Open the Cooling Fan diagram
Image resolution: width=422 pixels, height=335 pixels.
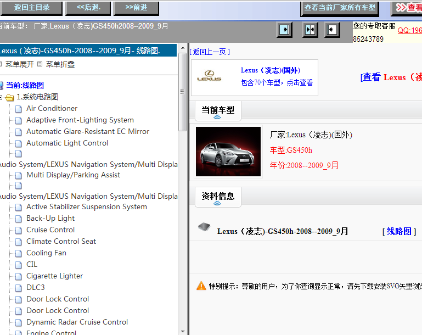pyautogui.click(x=46, y=253)
